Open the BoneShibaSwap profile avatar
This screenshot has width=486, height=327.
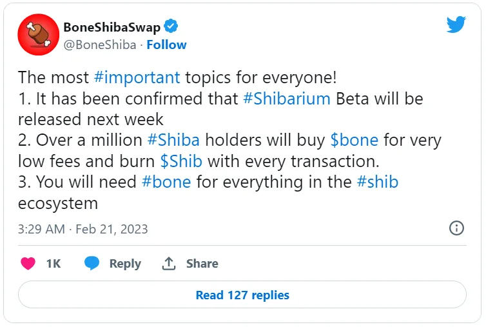39,34
